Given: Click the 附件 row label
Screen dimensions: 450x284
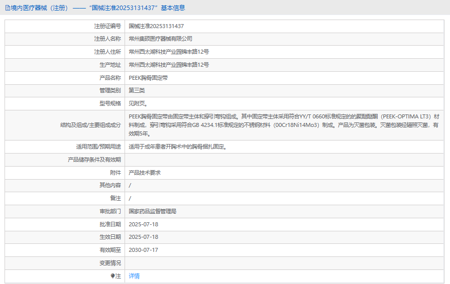Looking at the screenshot, I should coord(116,173).
